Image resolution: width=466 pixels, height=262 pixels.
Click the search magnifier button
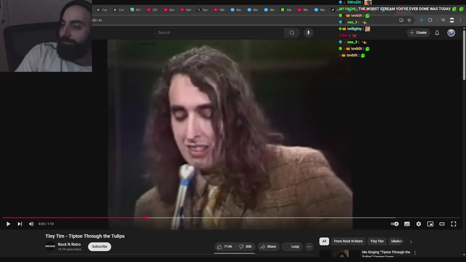pyautogui.click(x=292, y=33)
